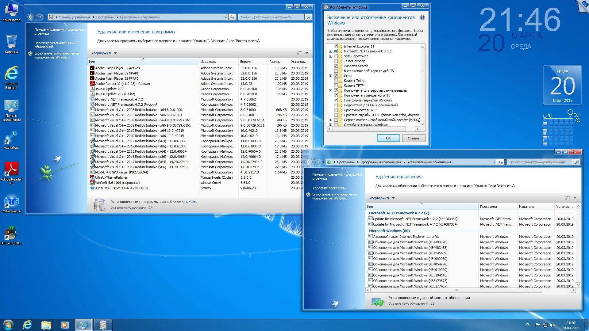Uncheck the Internet Explorer 11 component checkbox

pyautogui.click(x=336, y=46)
